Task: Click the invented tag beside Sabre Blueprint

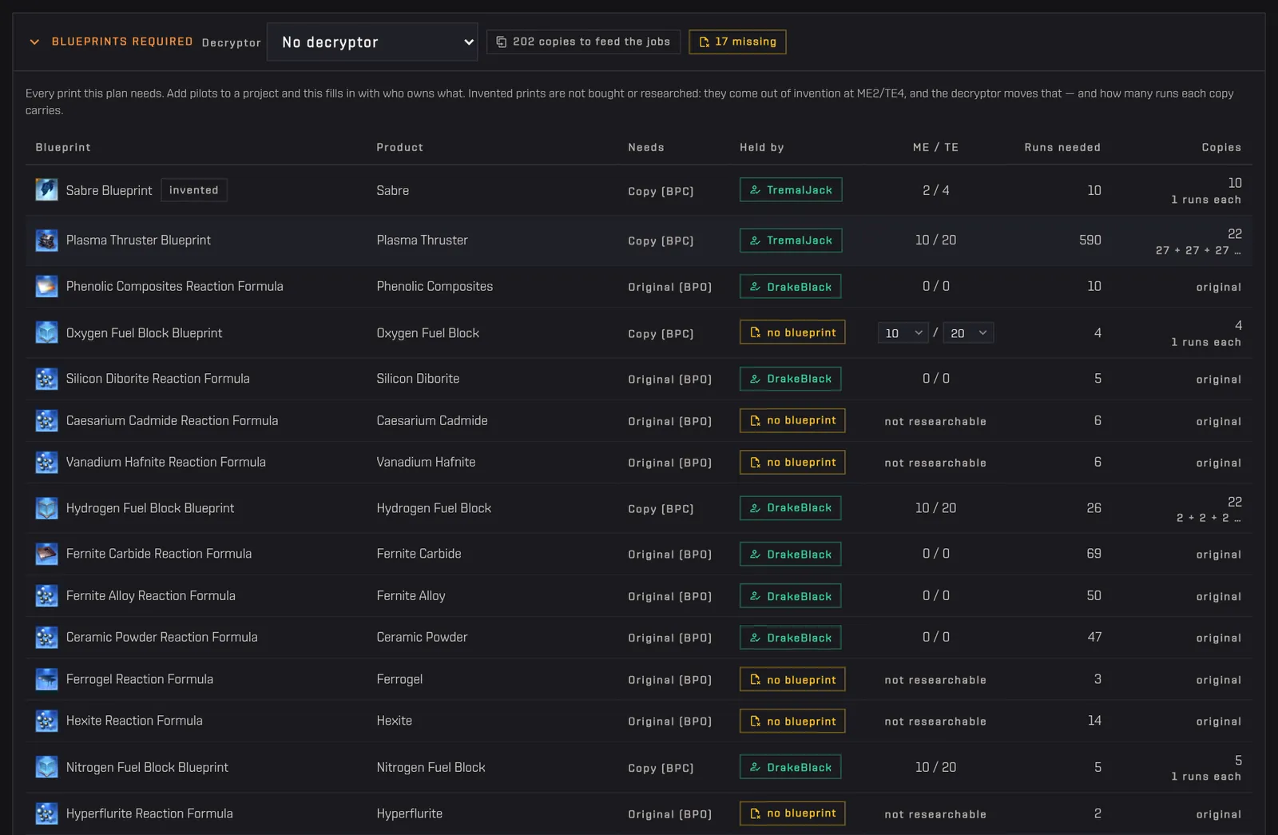Action: (194, 190)
